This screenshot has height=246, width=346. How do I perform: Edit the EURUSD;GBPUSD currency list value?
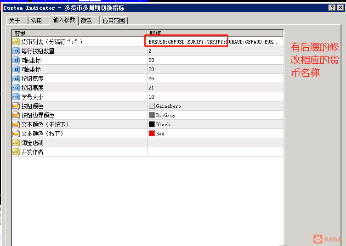point(215,42)
